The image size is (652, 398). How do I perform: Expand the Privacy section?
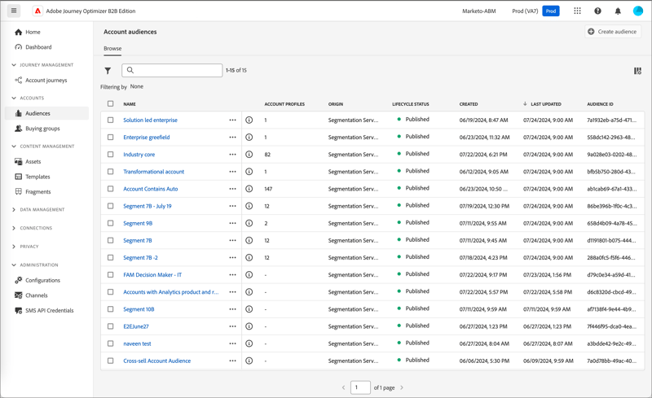[14, 247]
